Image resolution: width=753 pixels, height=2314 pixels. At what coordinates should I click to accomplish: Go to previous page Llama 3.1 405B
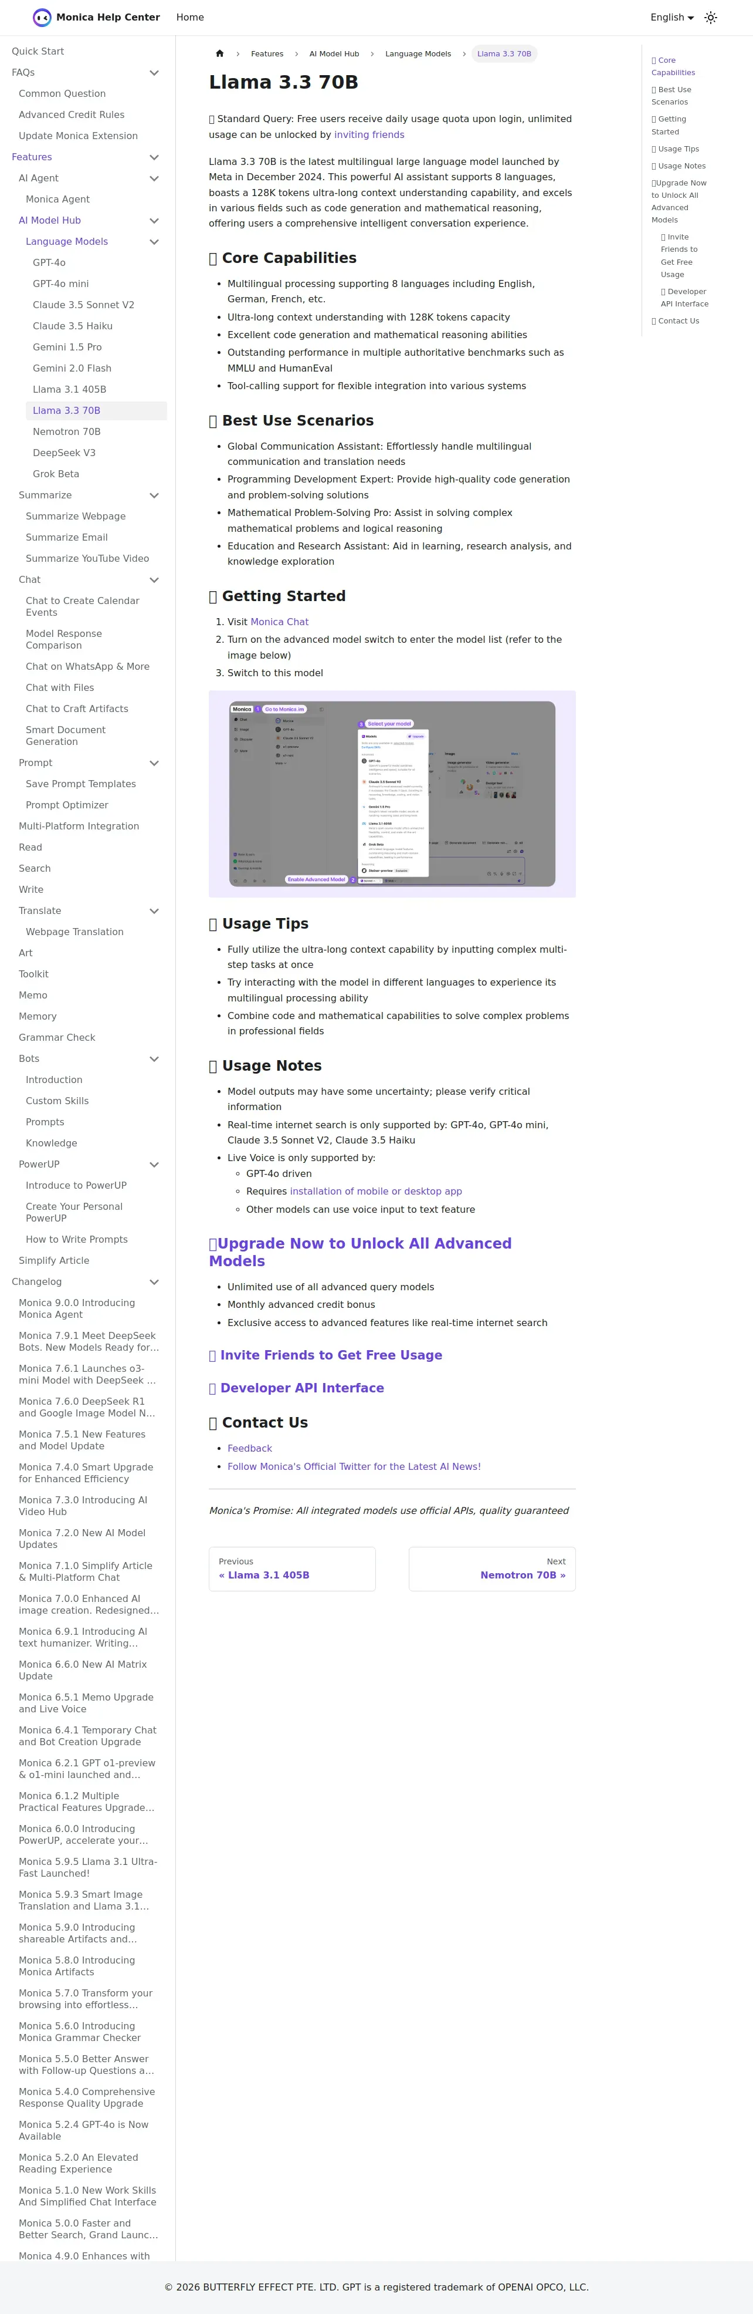coord(293,1568)
